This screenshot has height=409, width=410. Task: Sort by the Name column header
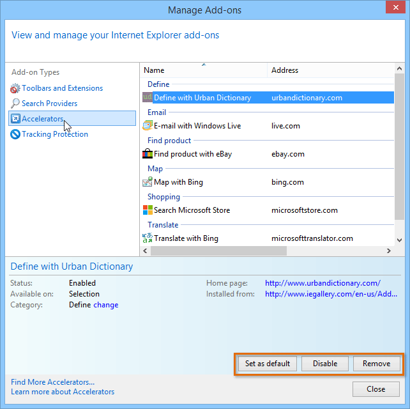coord(204,70)
